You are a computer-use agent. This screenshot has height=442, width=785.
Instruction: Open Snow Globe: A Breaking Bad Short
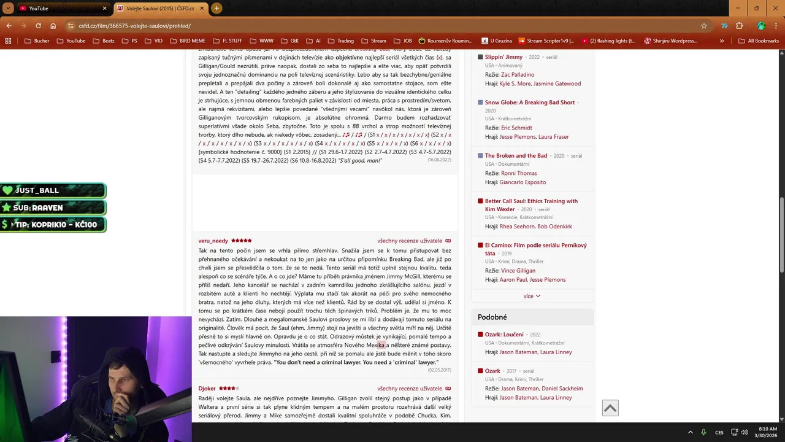coord(530,103)
